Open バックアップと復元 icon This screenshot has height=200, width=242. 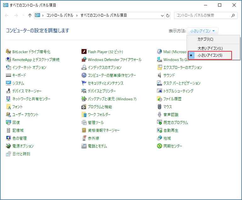(84, 99)
